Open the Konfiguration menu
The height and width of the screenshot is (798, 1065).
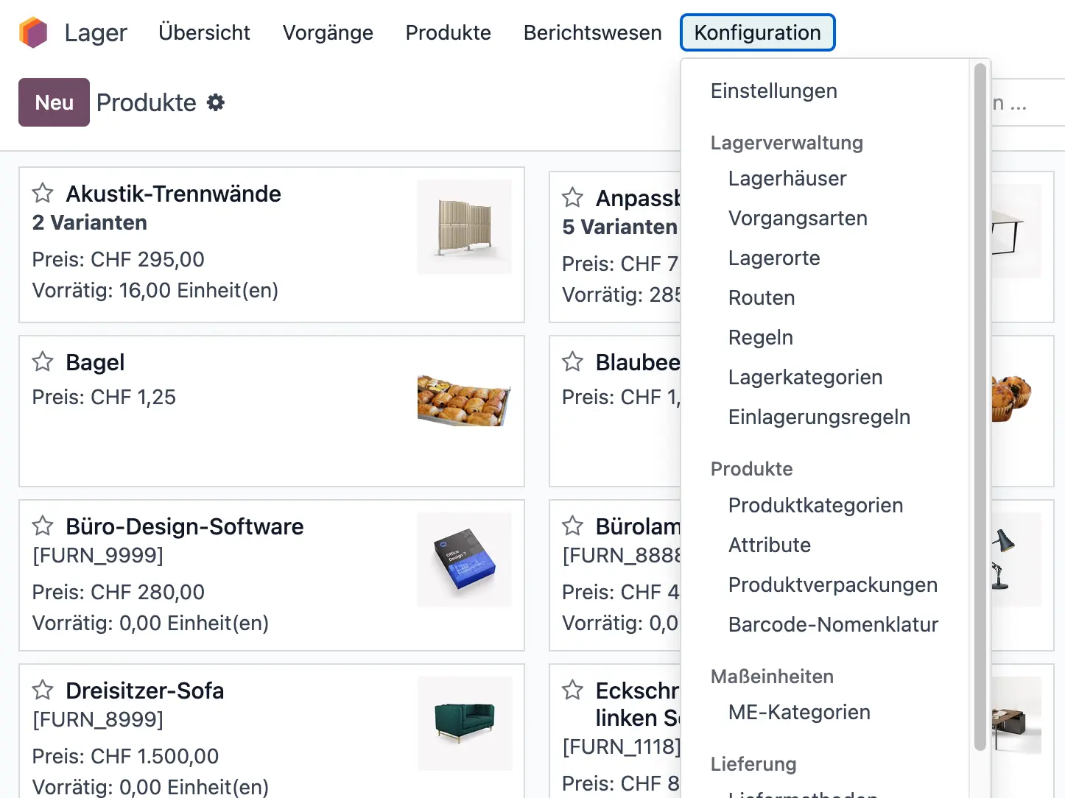pyautogui.click(x=757, y=32)
